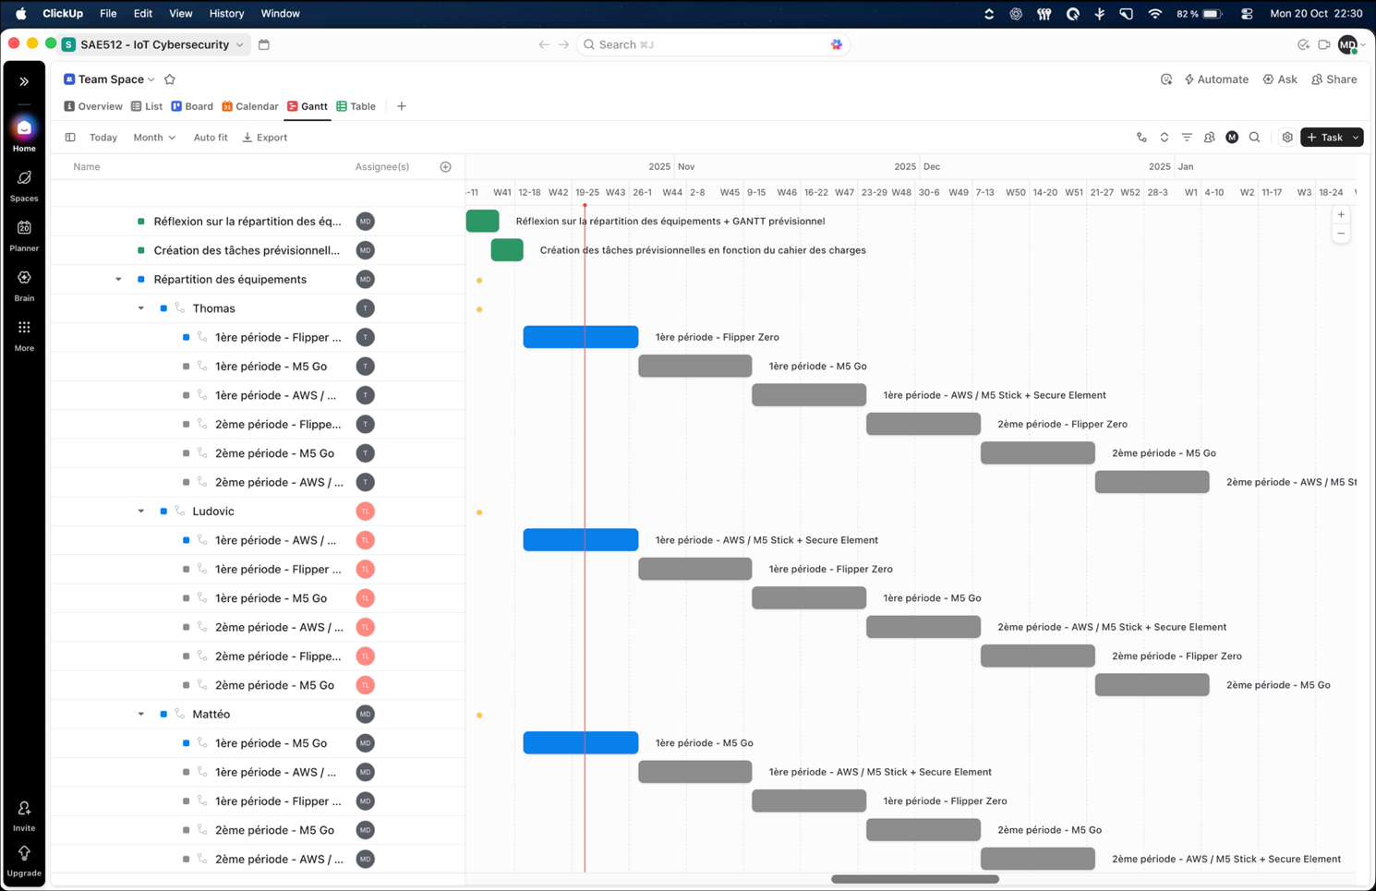Screen dimensions: 1376x891
Task: Open the Month zoom level dropdown
Action: (x=153, y=137)
